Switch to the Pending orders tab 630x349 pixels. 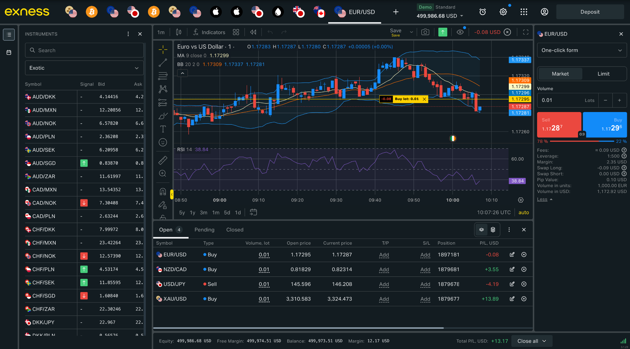(204, 230)
